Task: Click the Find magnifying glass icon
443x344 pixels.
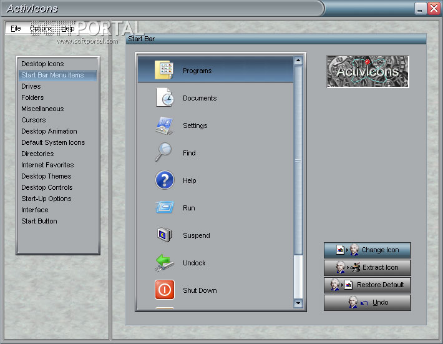Action: 163,152
